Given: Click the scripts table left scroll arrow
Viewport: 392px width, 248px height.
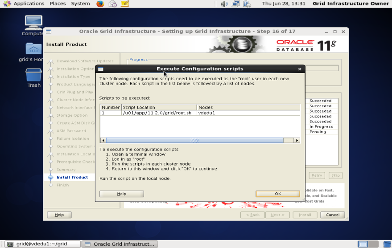Looking at the screenshot, I should (x=103, y=140).
